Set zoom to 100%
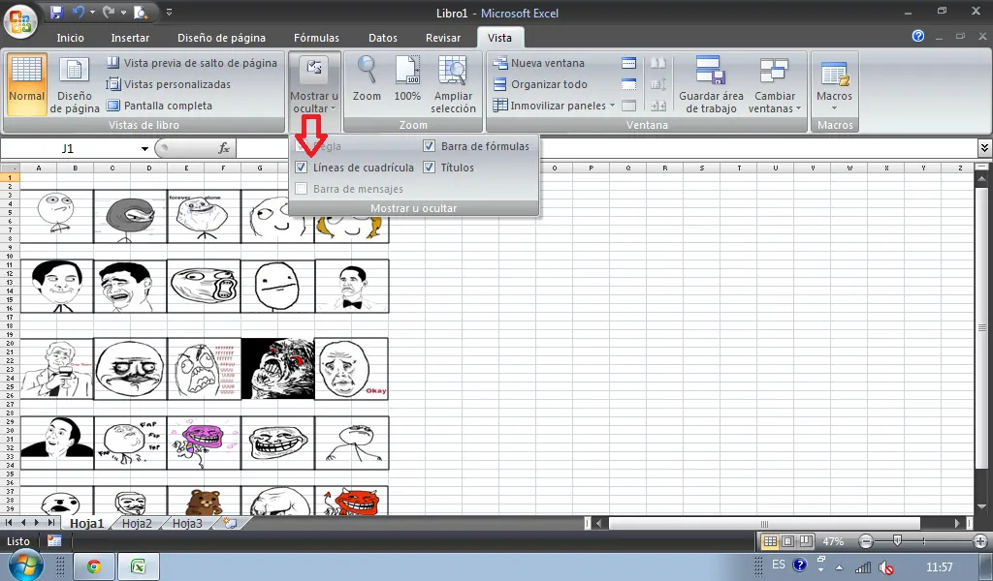The image size is (993, 581). [407, 77]
